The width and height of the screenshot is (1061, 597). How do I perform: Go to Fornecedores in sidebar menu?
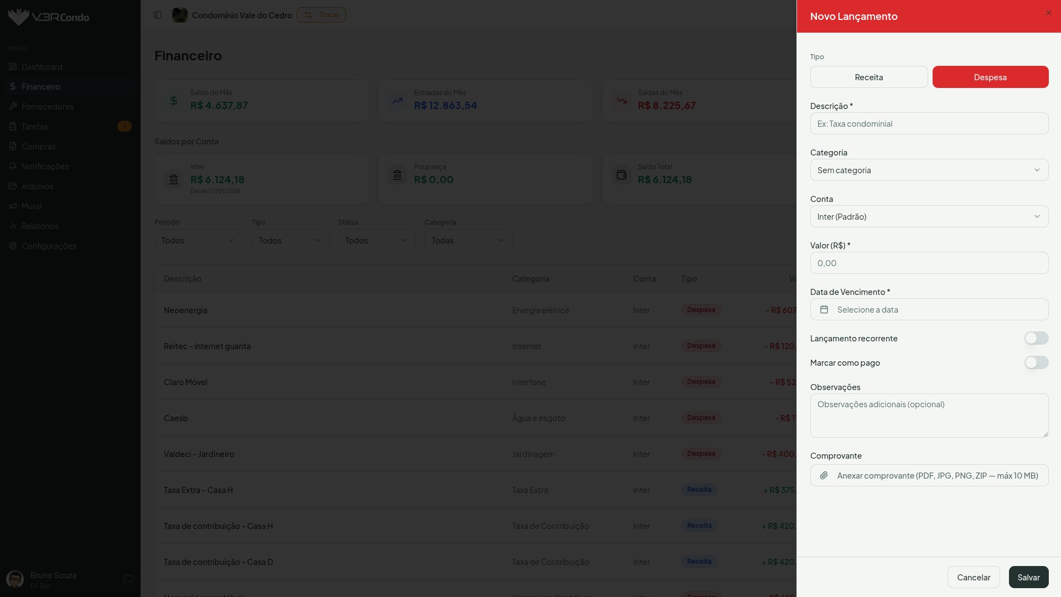[x=47, y=106]
